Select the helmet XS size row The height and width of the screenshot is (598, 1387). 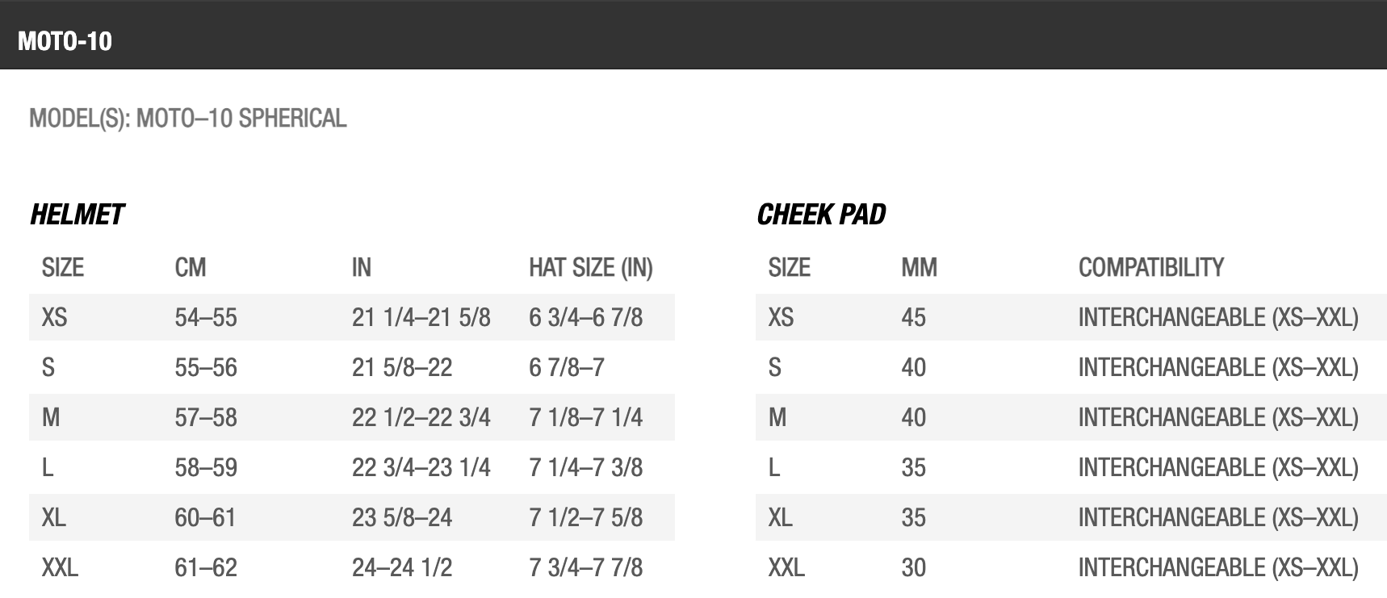pos(352,317)
